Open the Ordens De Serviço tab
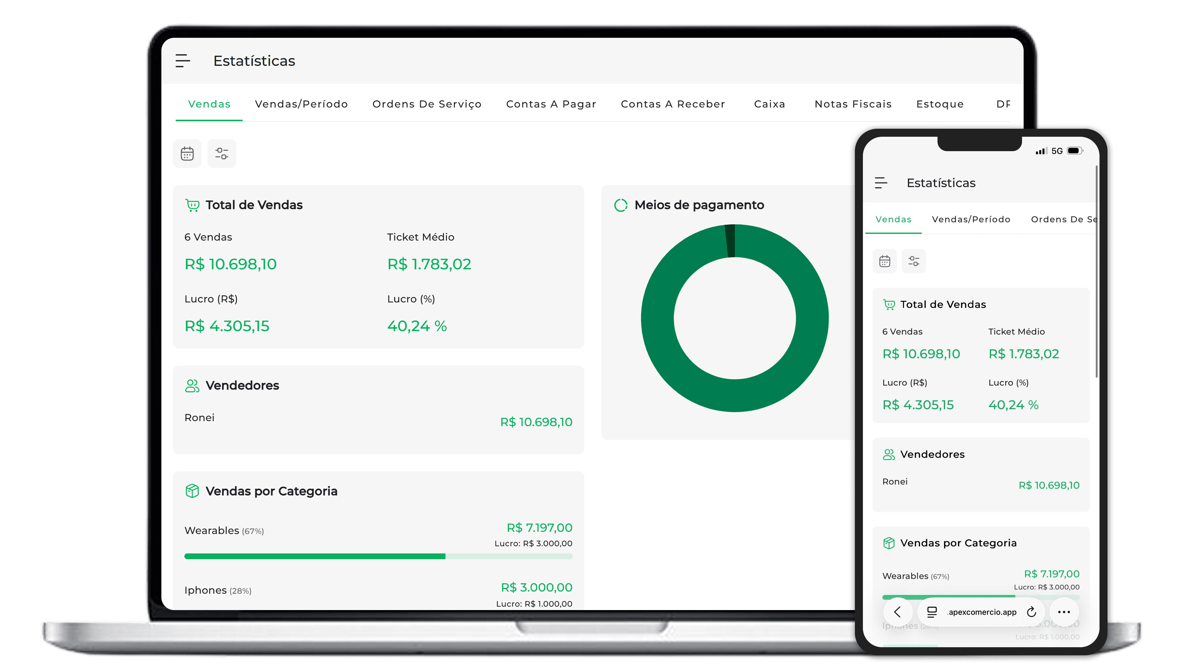This screenshot has height=669, width=1177. [427, 104]
